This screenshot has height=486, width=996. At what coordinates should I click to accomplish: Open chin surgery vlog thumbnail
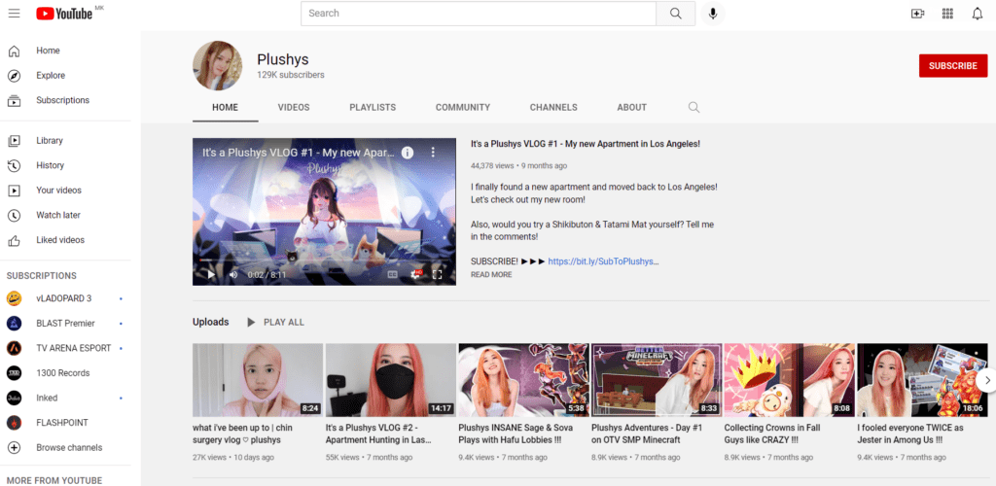[257, 380]
